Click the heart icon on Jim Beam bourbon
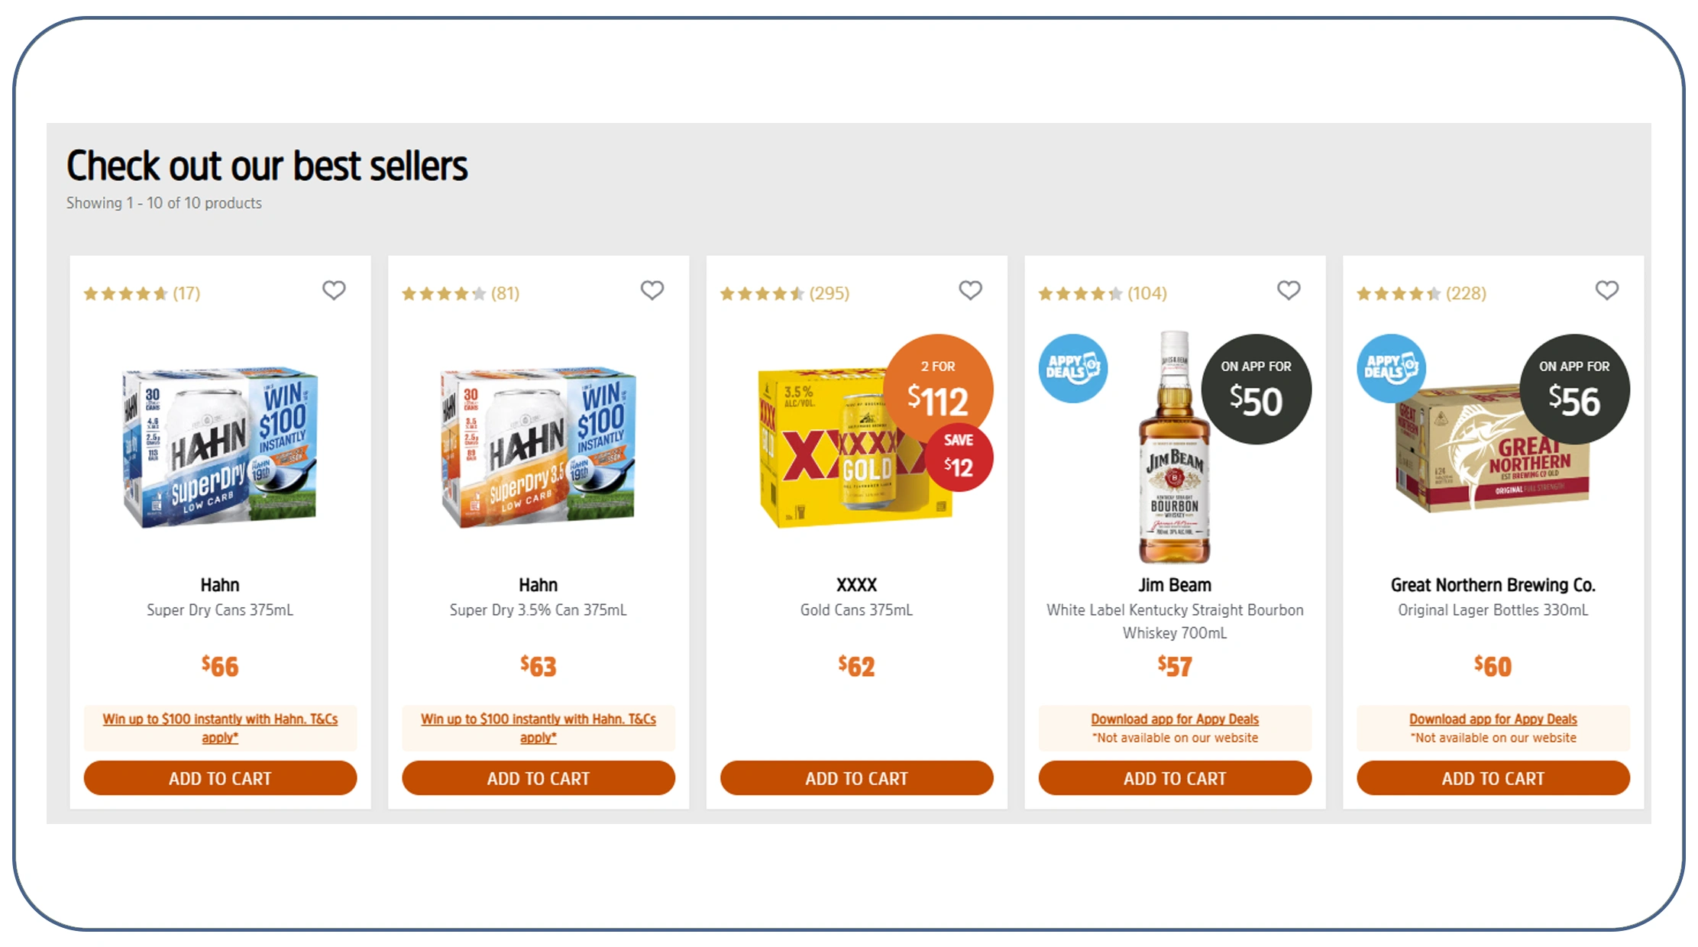Image resolution: width=1698 pixels, height=947 pixels. (1289, 290)
